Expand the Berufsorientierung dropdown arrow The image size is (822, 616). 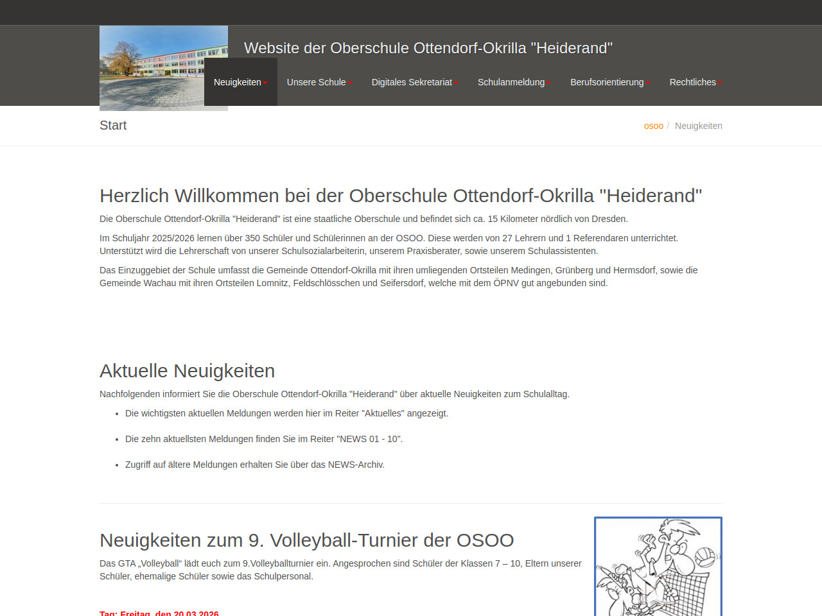[x=648, y=83]
